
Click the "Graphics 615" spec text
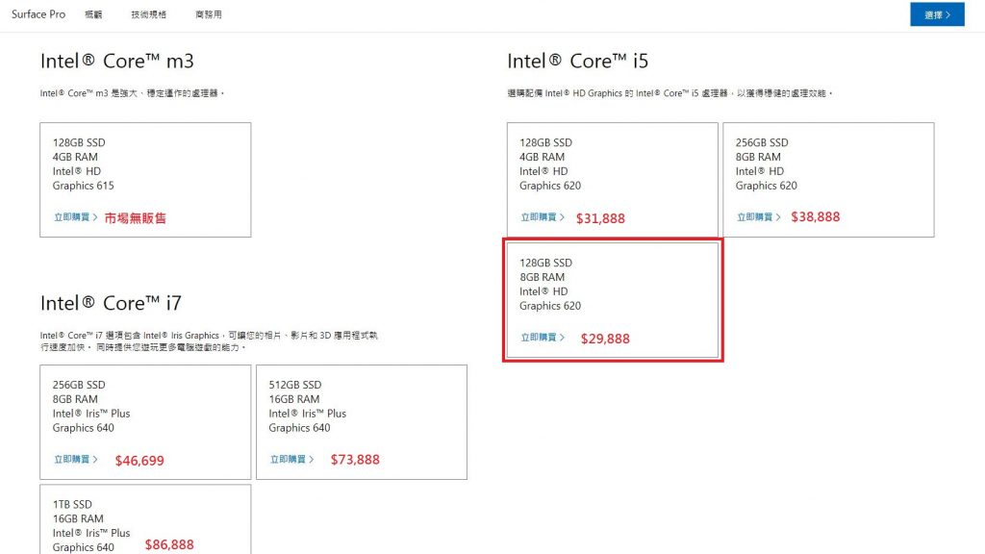tap(84, 186)
